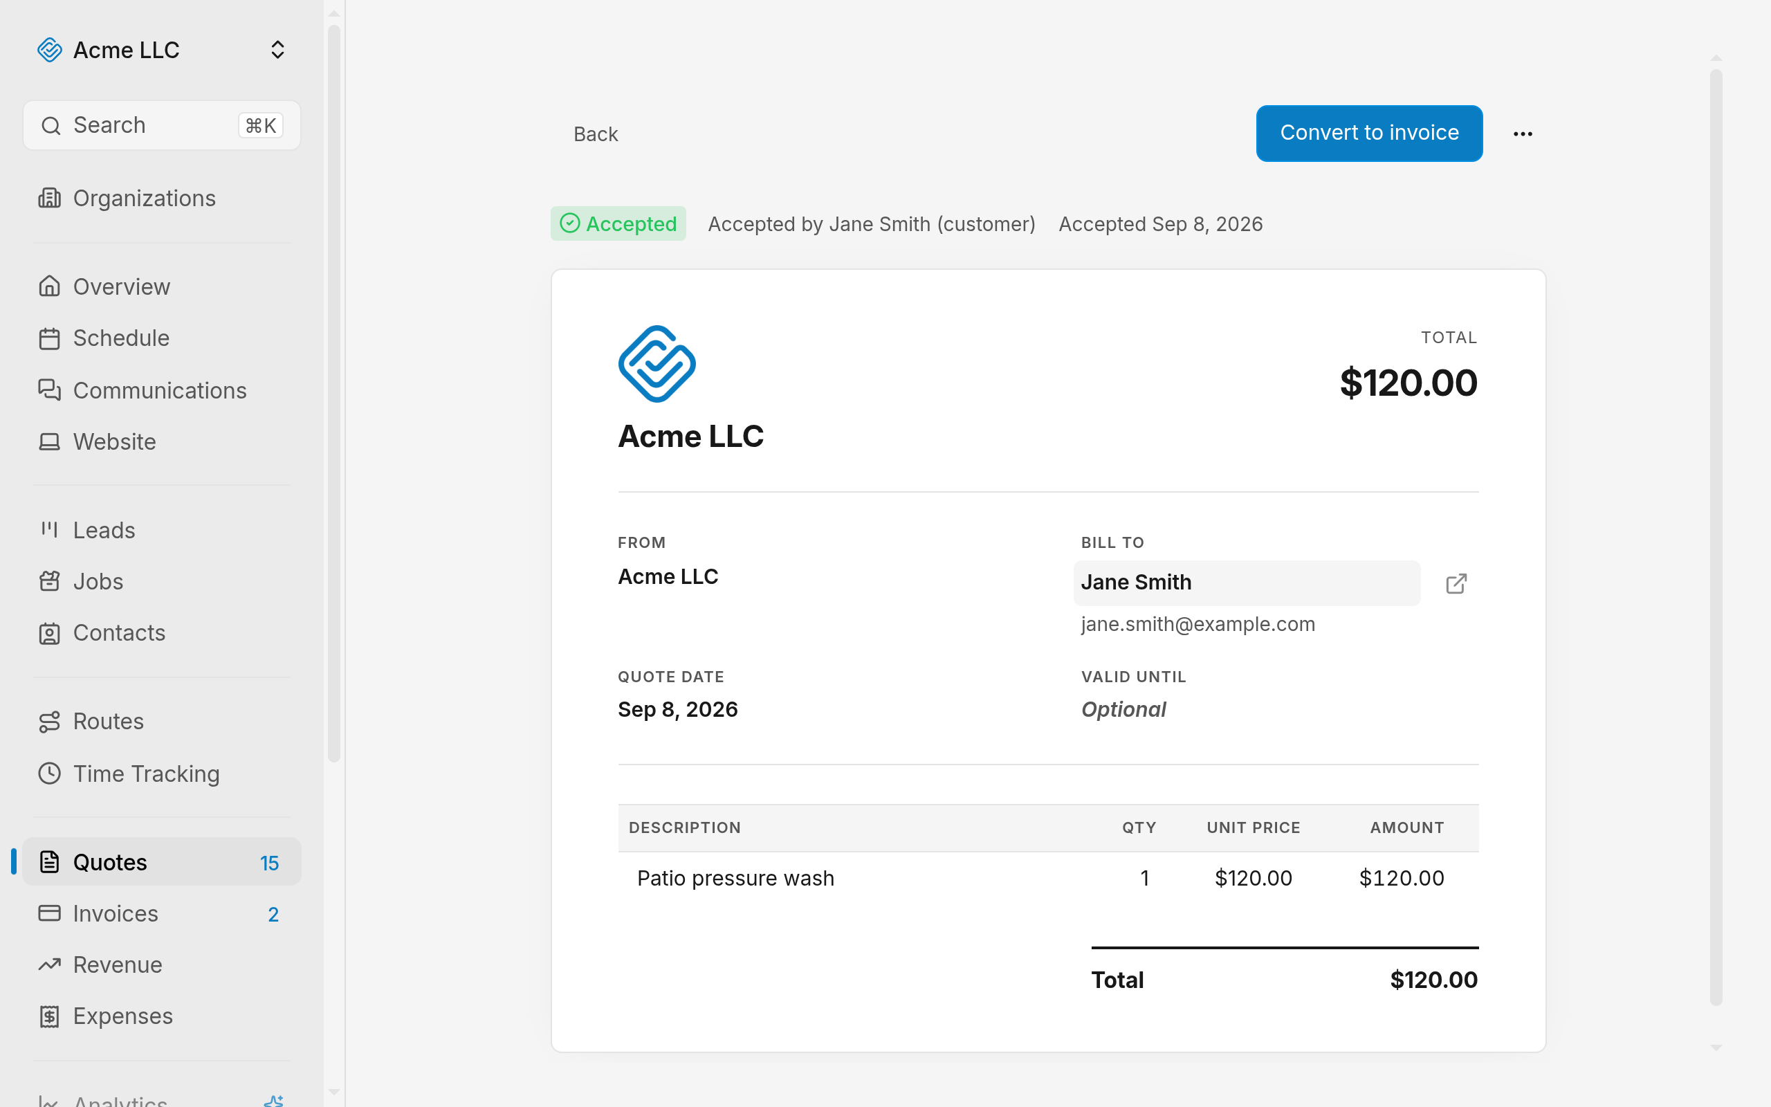
Task: Click the Invoices count badge 2
Action: coord(273,915)
